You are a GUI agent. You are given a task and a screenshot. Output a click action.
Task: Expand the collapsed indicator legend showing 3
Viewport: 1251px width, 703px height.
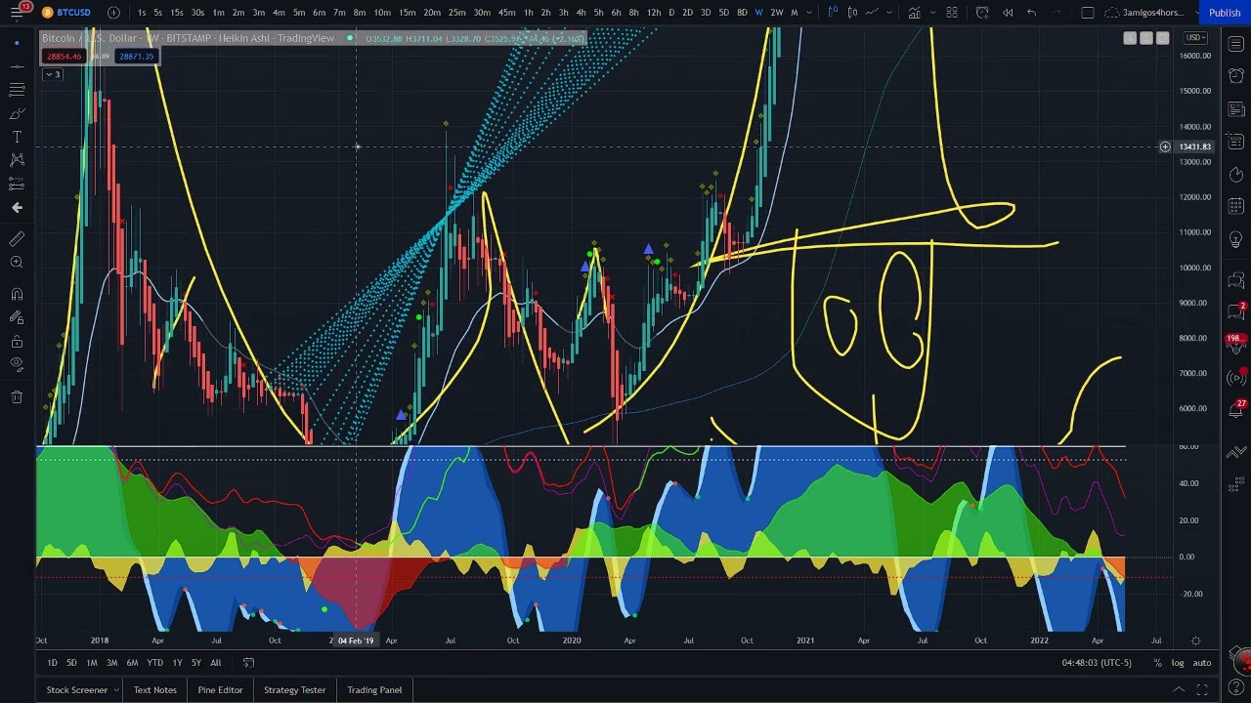coord(52,74)
